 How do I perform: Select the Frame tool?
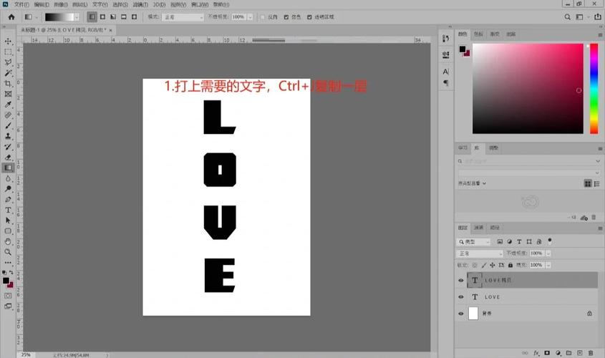click(x=8, y=94)
